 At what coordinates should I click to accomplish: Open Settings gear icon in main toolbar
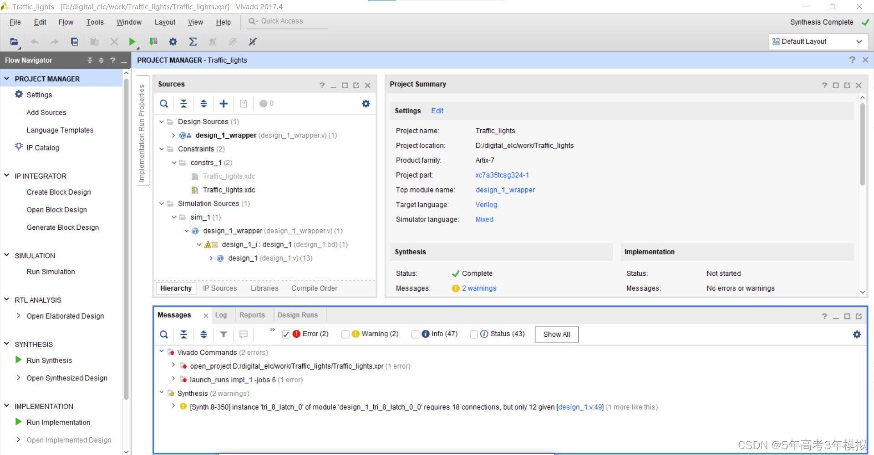(173, 41)
